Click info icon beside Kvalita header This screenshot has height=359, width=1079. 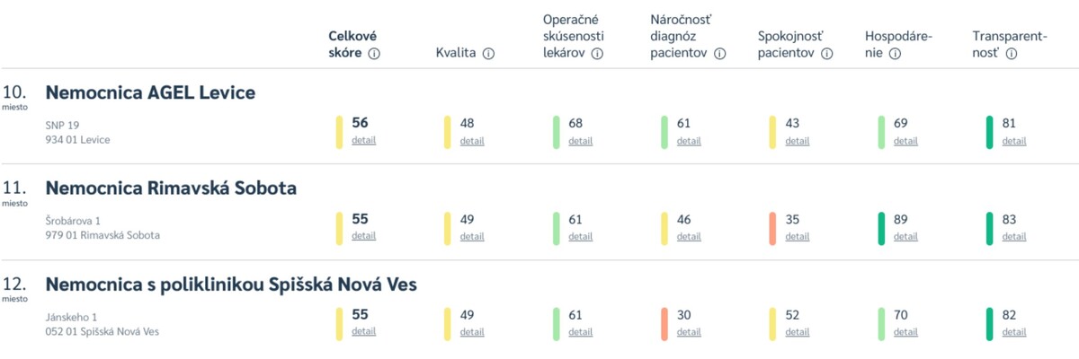[489, 54]
